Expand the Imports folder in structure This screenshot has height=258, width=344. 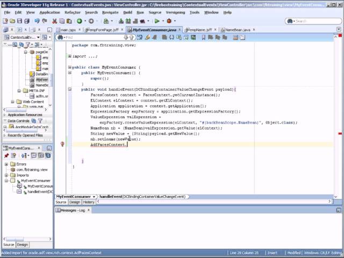(x=6, y=175)
